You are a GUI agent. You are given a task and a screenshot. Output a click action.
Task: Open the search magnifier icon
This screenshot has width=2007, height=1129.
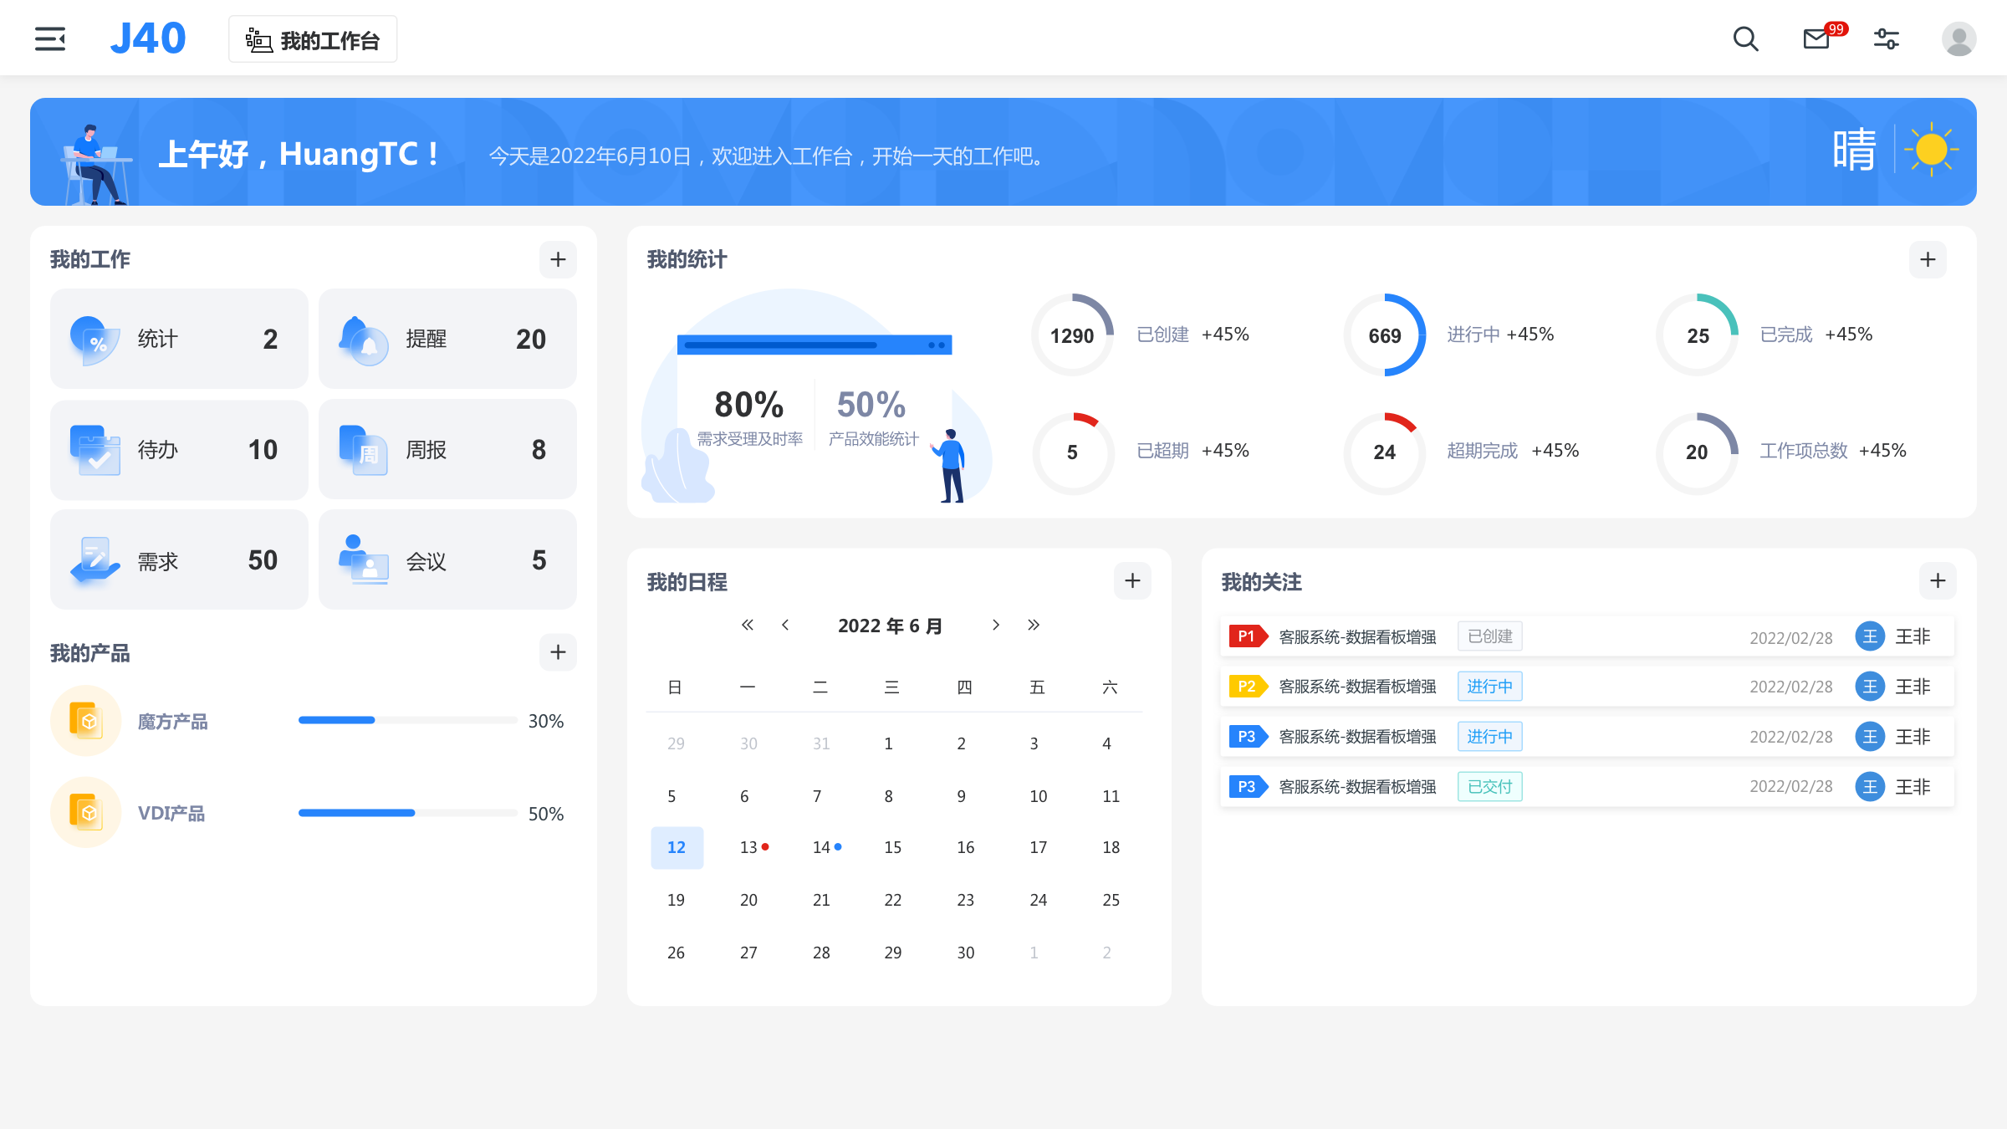coord(1745,38)
